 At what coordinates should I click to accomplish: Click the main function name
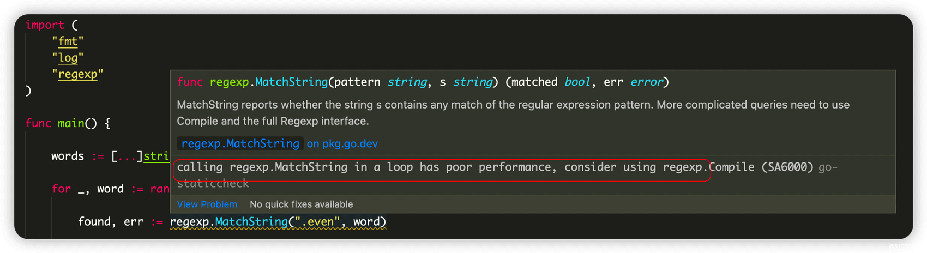coord(71,124)
